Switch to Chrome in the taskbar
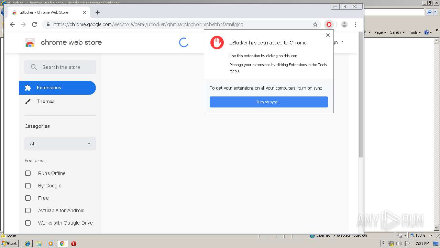This screenshot has width=440, height=248. (x=62, y=244)
